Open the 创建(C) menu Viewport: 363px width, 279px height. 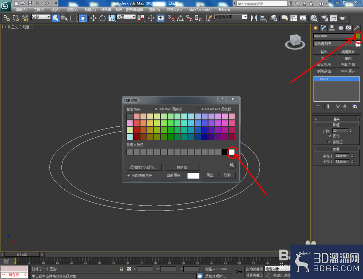[90, 10]
